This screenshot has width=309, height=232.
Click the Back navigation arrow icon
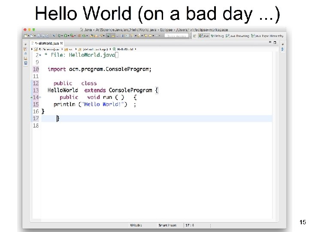pyautogui.click(x=150, y=36)
